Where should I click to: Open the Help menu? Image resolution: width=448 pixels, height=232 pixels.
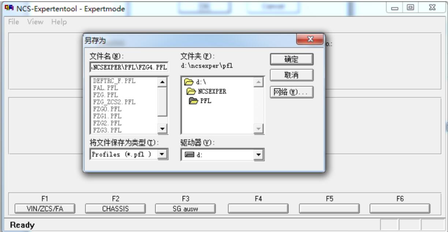tap(59, 22)
